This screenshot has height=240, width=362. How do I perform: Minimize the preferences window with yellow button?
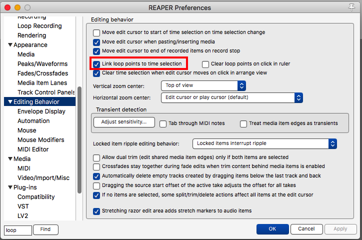17,7
